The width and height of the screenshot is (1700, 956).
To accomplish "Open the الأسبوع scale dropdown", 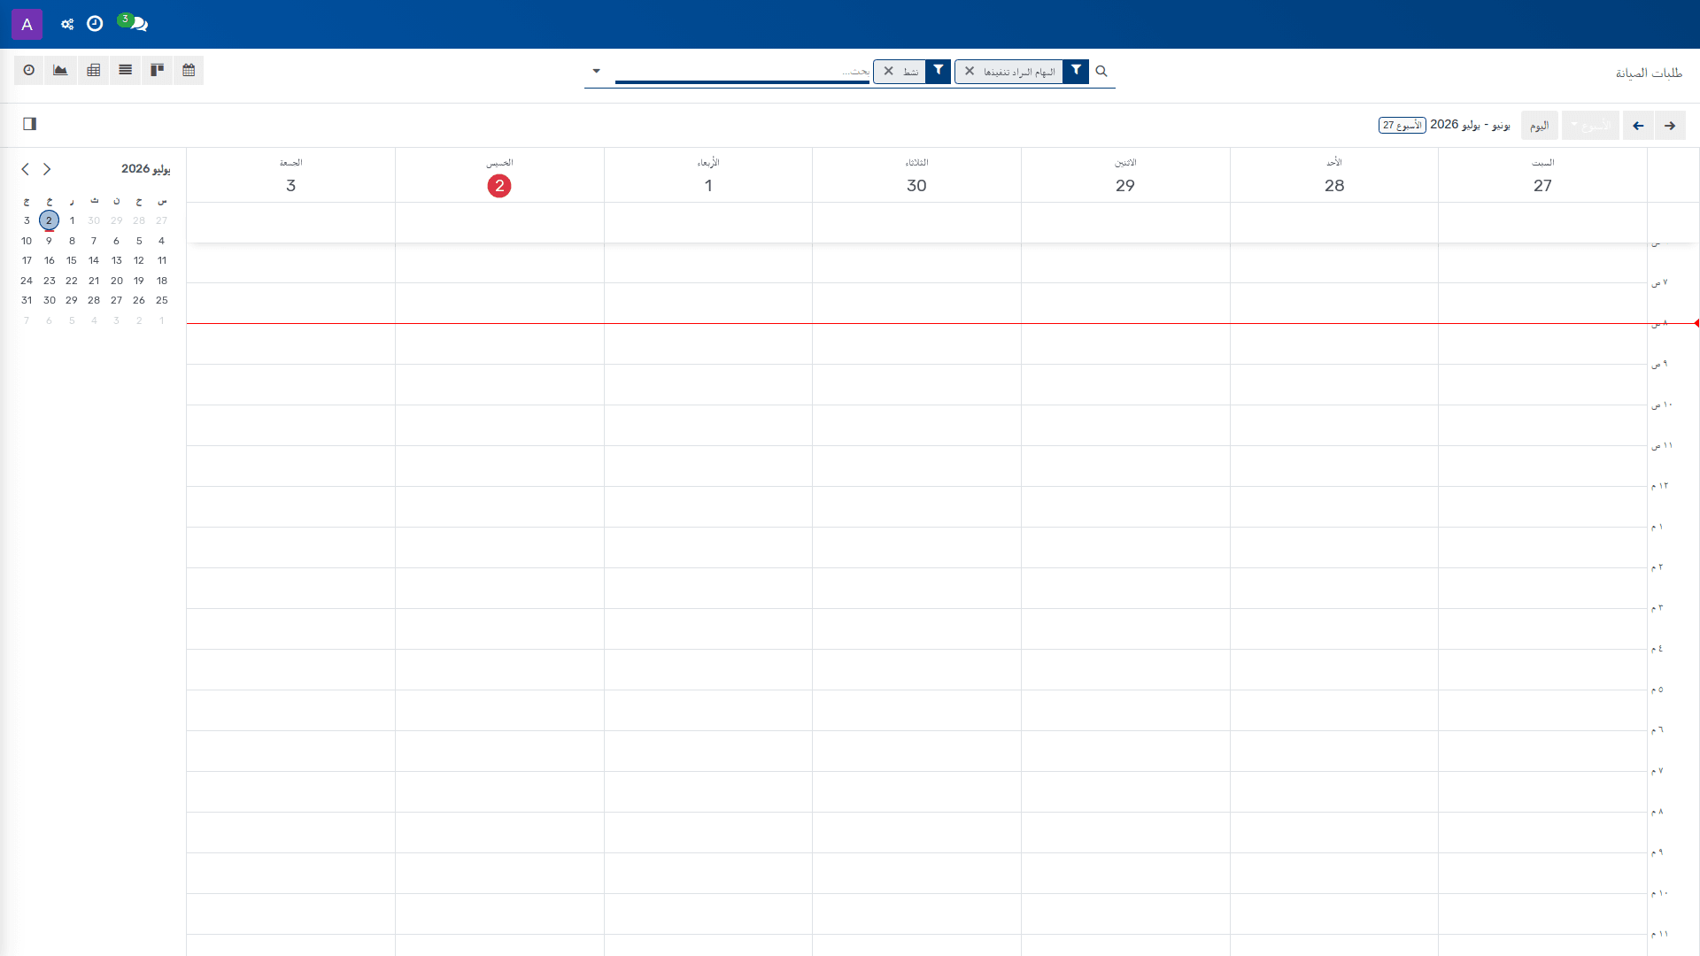I will pos(1590,126).
